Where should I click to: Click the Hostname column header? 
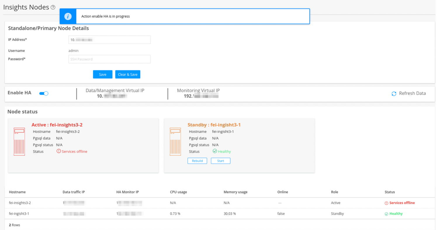click(17, 192)
